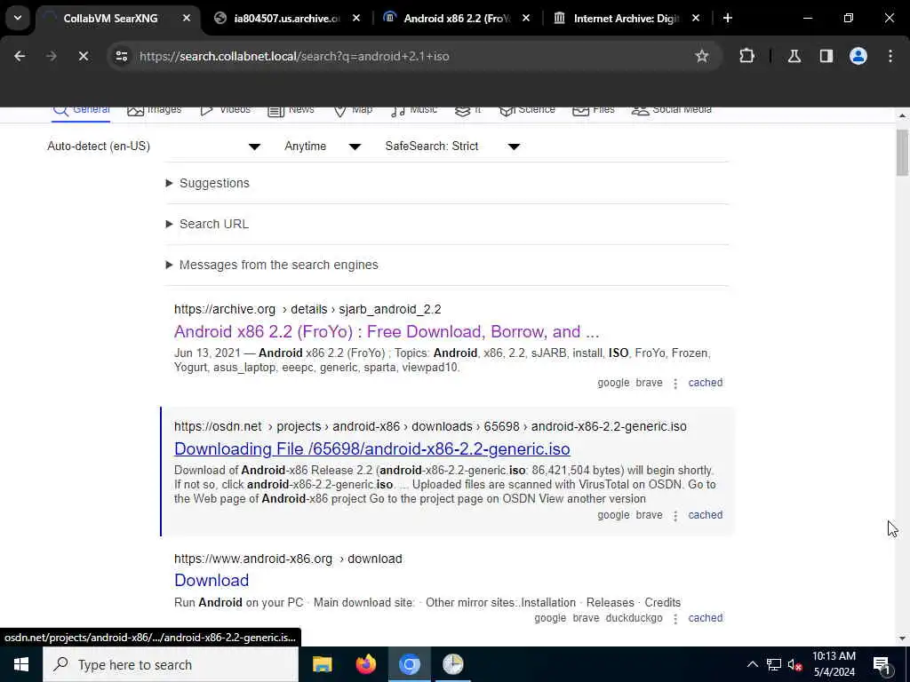This screenshot has width=910, height=682.
Task: Select the Music search category
Action: click(414, 110)
